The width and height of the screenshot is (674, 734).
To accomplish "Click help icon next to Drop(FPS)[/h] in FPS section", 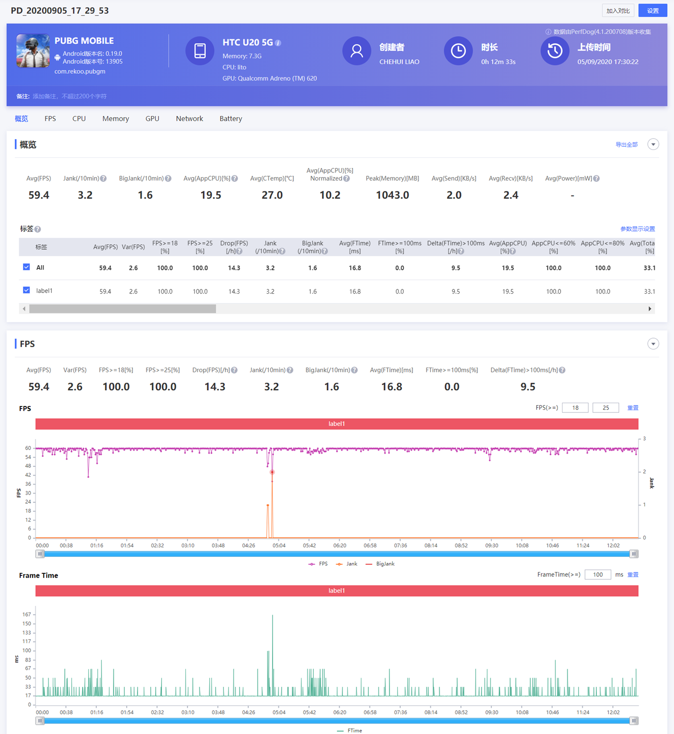I will point(234,370).
